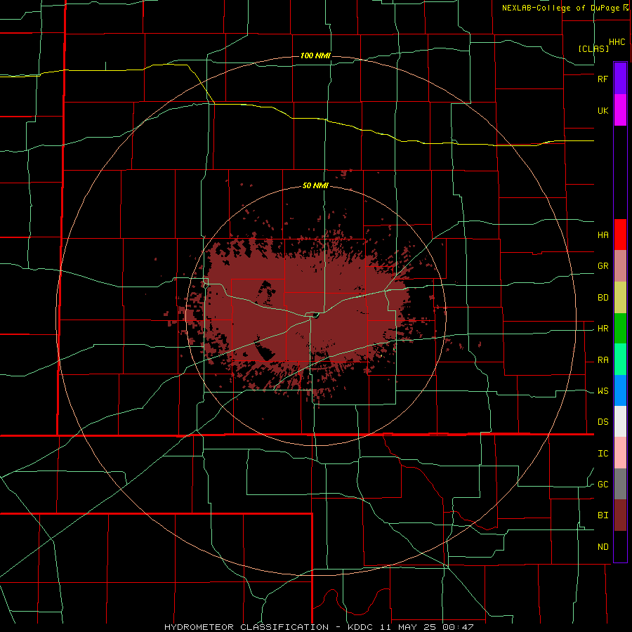
Task: Click the GC gray legend color block
Action: point(620,484)
